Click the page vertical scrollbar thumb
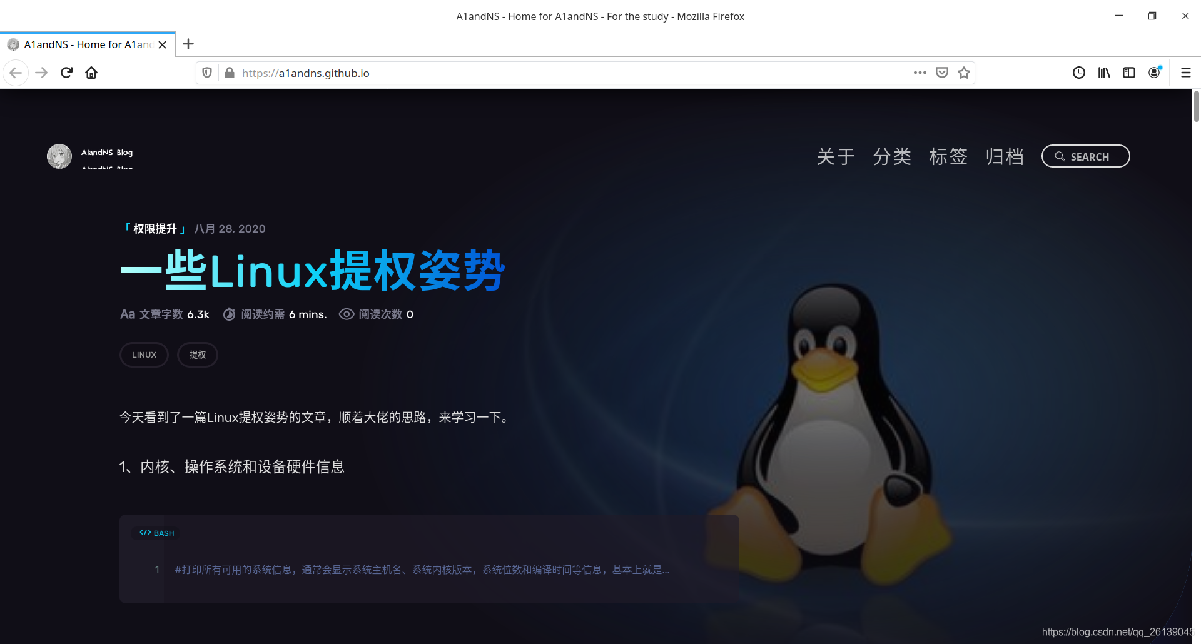 point(1196,106)
